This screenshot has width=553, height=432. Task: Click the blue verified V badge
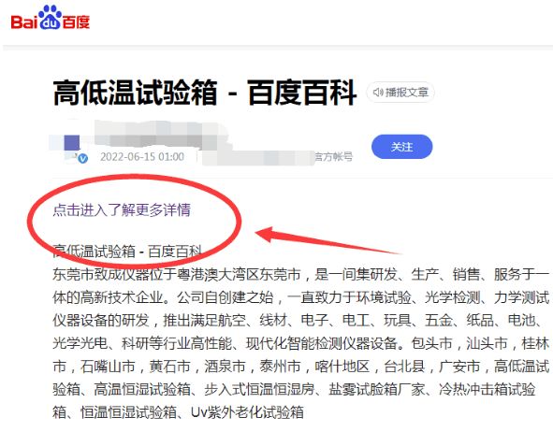(x=83, y=159)
